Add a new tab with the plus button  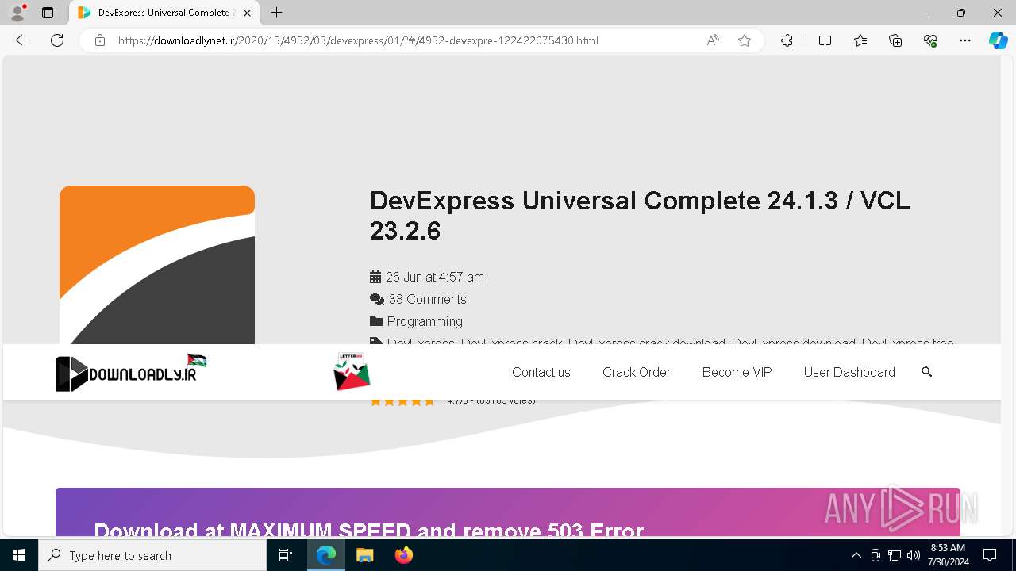click(x=276, y=13)
